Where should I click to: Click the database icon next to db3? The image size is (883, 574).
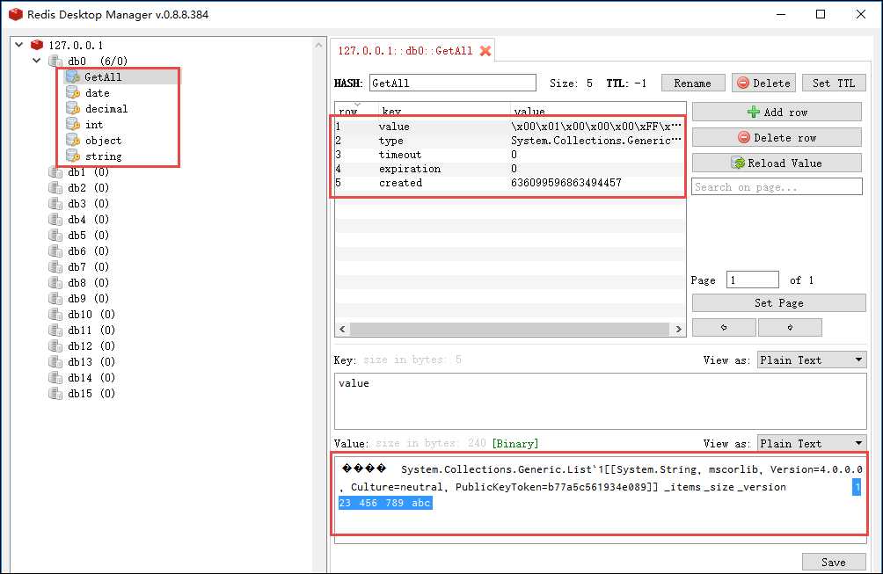[x=55, y=203]
